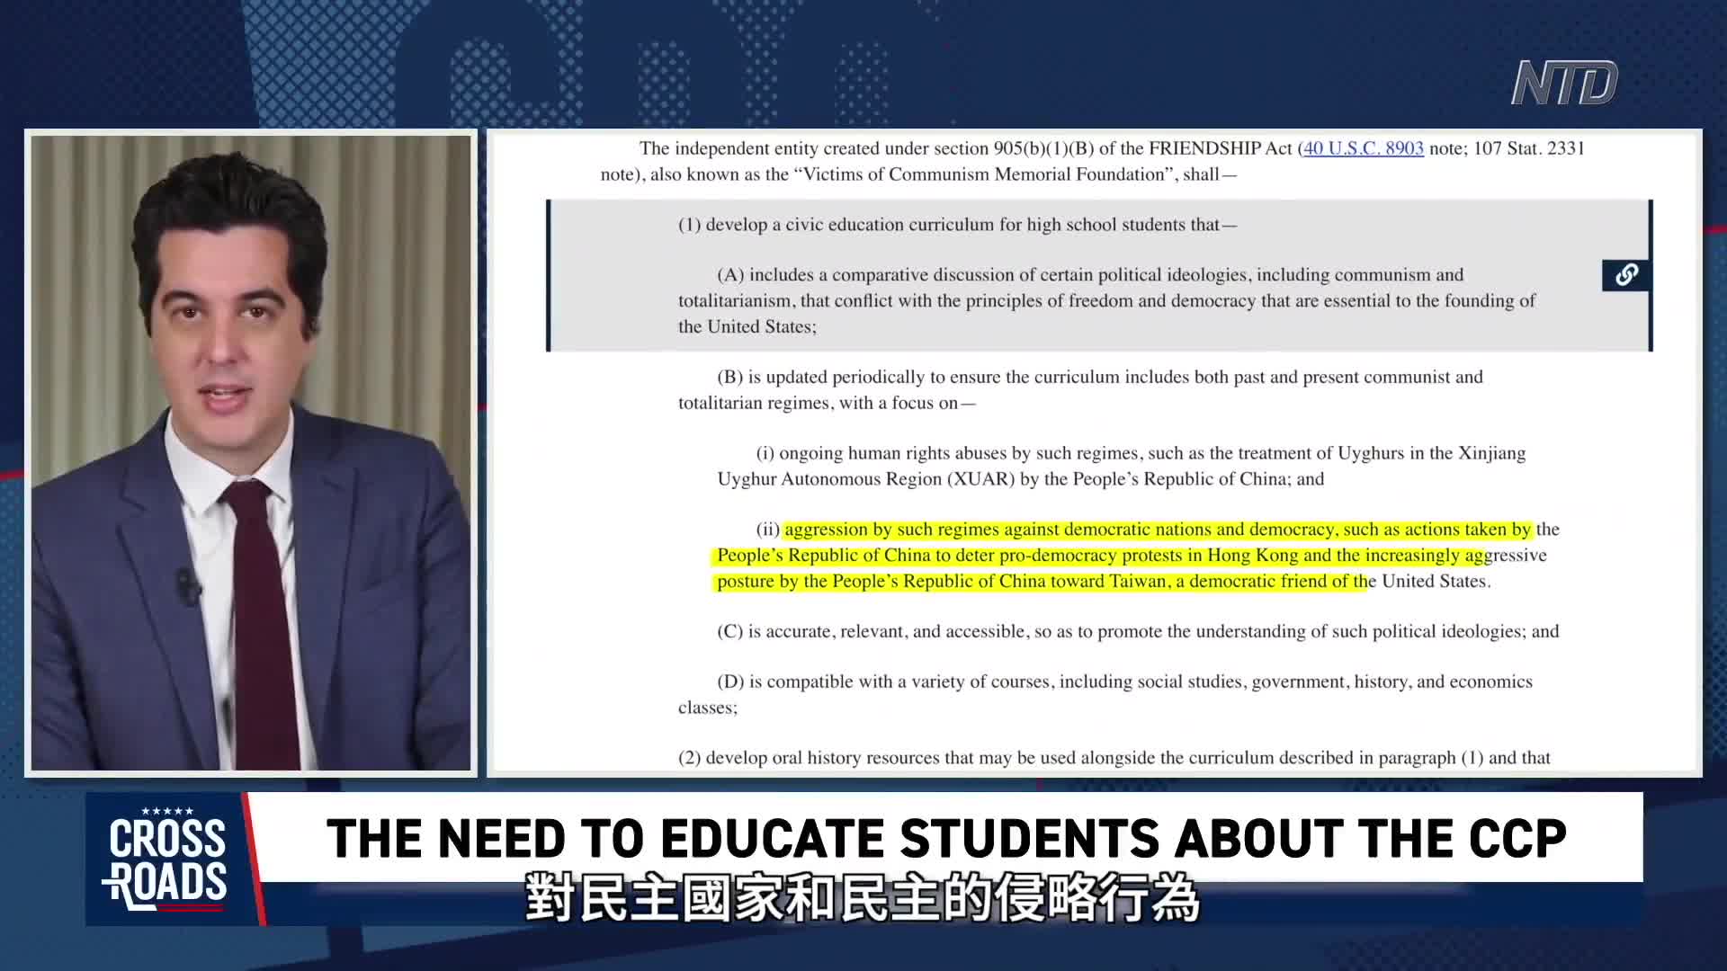Click the presenter video thumbnail
Image resolution: width=1727 pixels, height=971 pixels.
(x=251, y=453)
